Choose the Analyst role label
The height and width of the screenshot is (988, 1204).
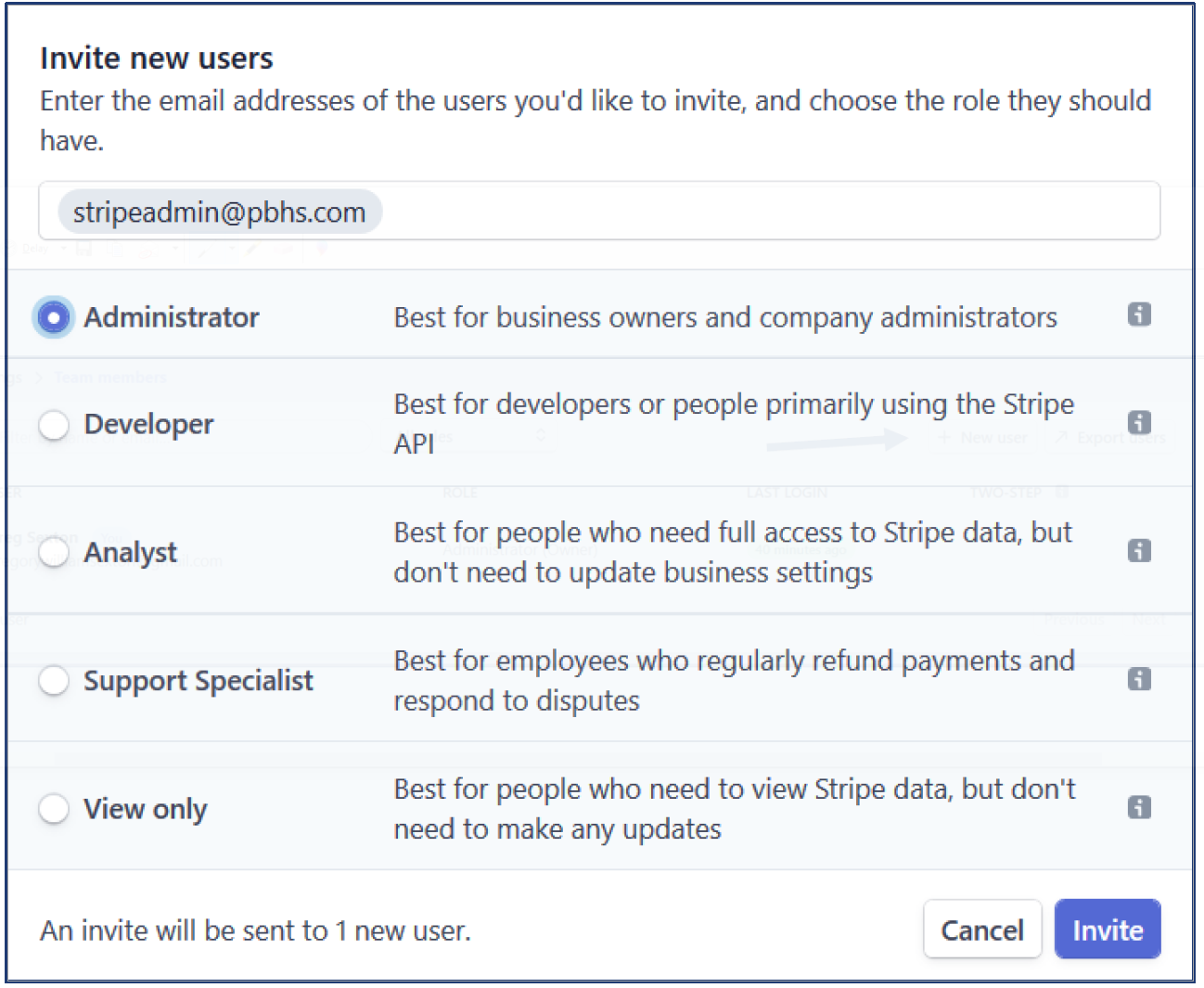coord(130,553)
